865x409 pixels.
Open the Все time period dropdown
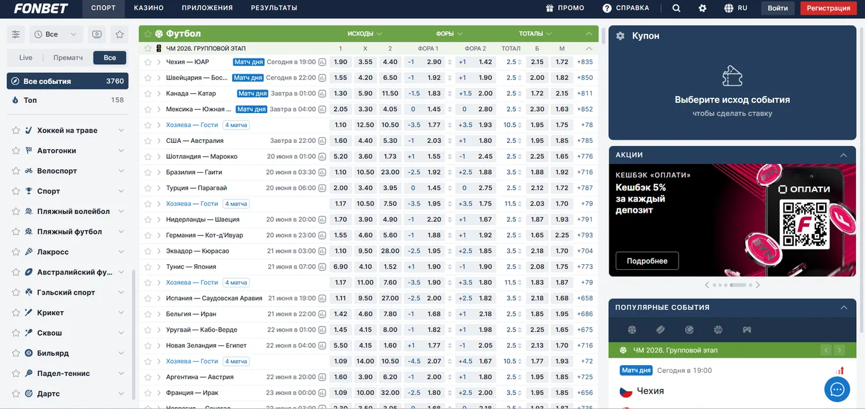click(x=56, y=34)
